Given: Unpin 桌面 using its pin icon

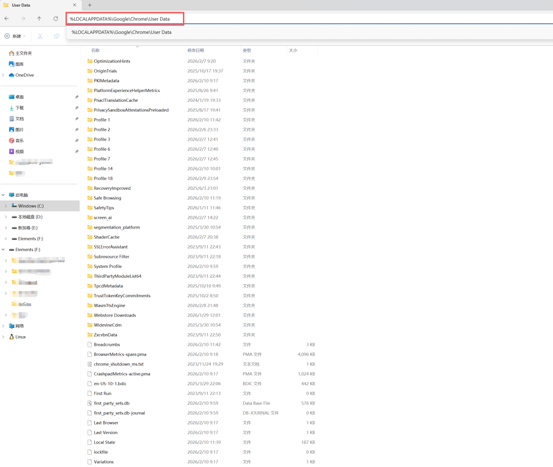Looking at the screenshot, I should click(x=76, y=97).
